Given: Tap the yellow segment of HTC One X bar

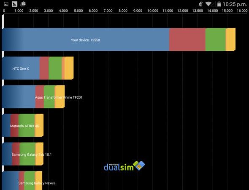Looking at the screenshot, I should click(x=69, y=68).
